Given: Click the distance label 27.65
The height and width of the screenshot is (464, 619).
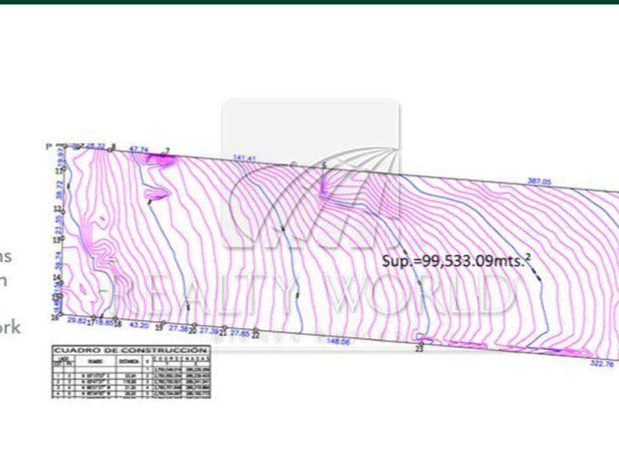Looking at the screenshot, I should point(240,333).
